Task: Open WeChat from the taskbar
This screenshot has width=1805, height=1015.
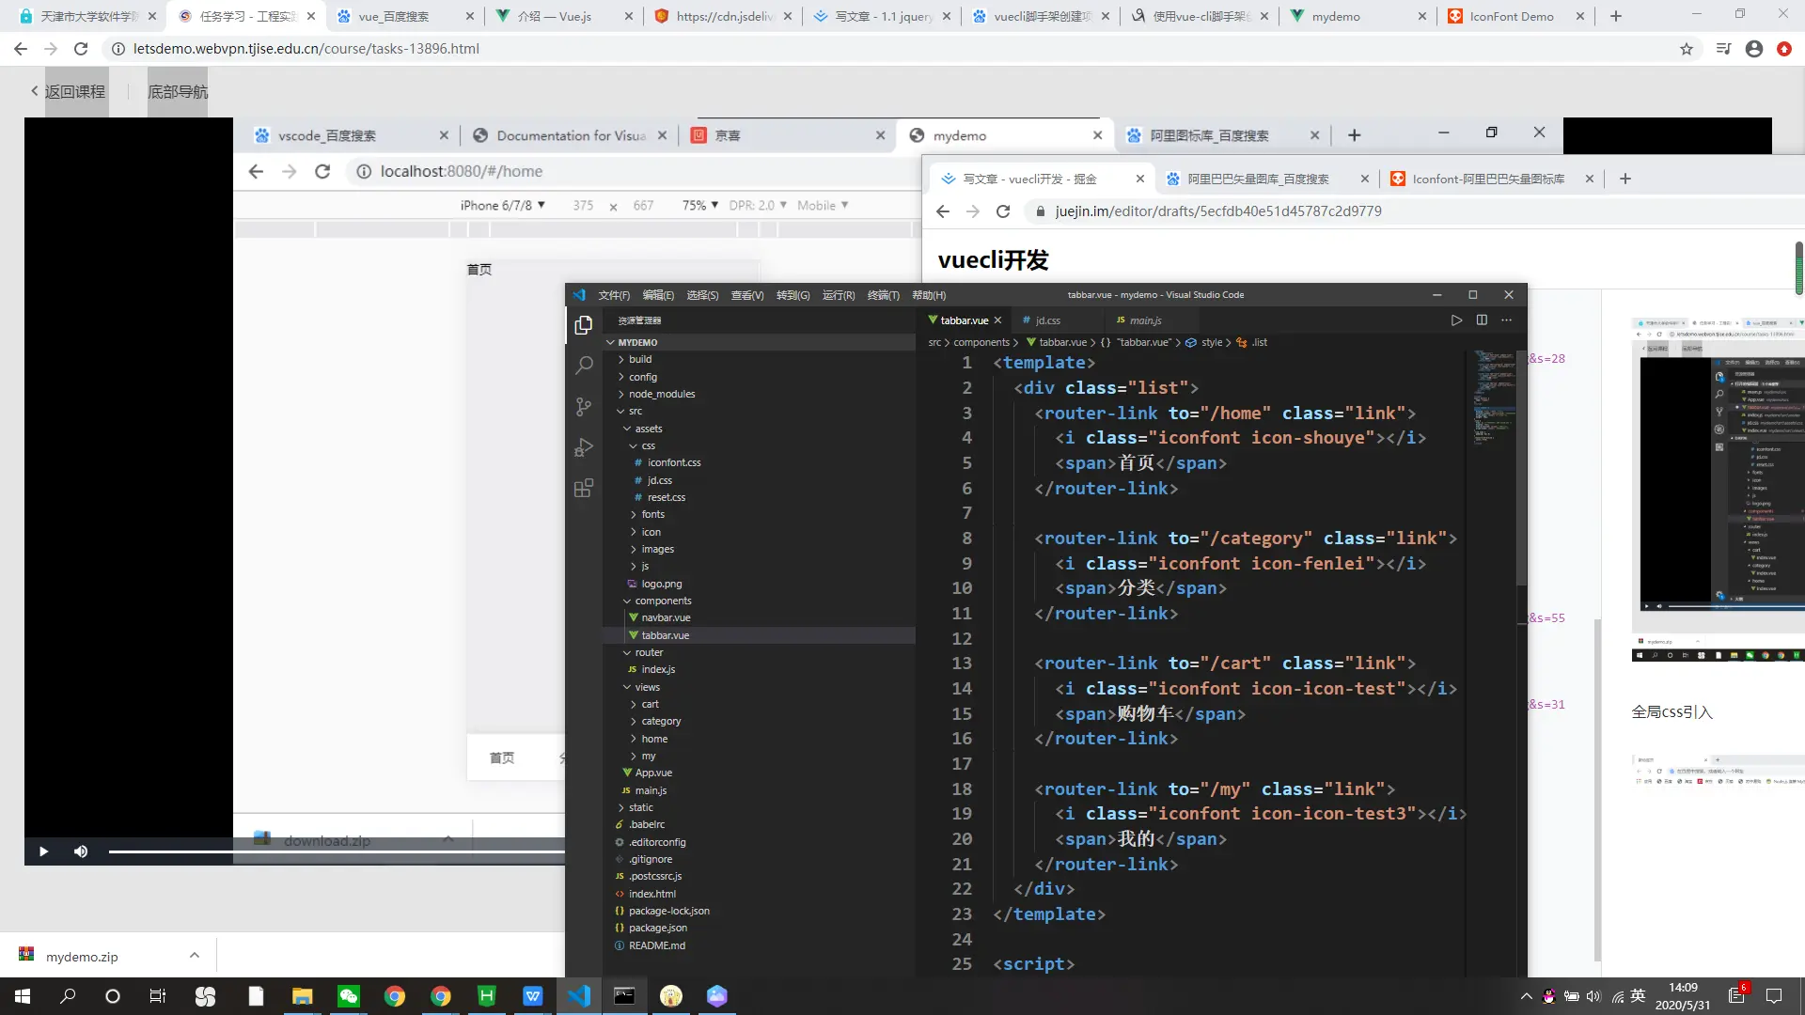Action: (349, 996)
